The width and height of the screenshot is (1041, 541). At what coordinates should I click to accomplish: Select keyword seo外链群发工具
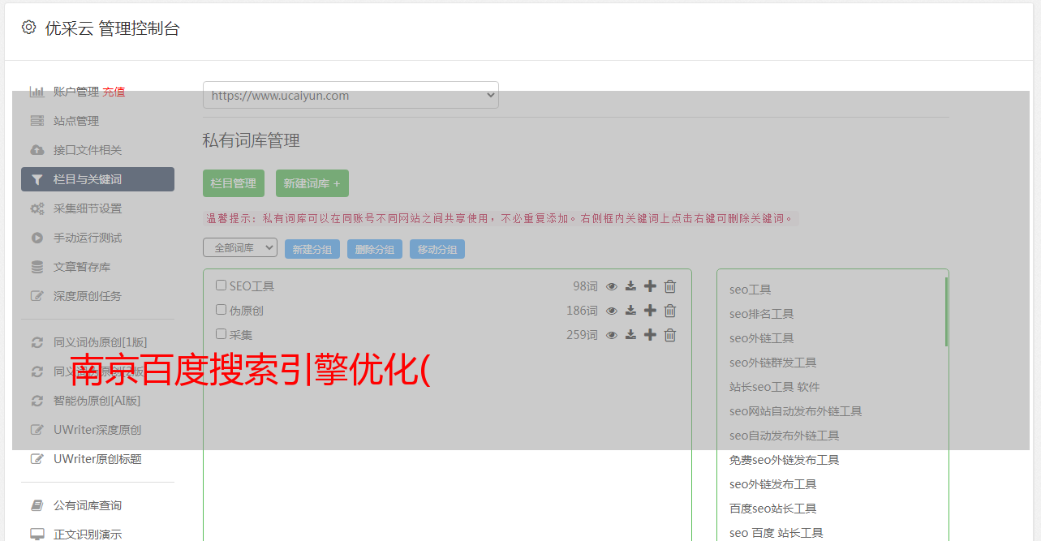click(772, 363)
